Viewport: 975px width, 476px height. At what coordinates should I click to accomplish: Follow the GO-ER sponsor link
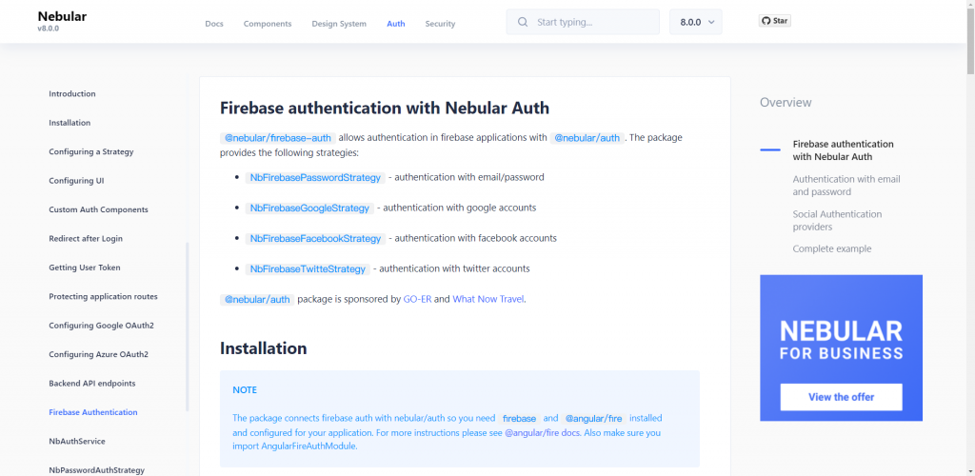pos(417,299)
